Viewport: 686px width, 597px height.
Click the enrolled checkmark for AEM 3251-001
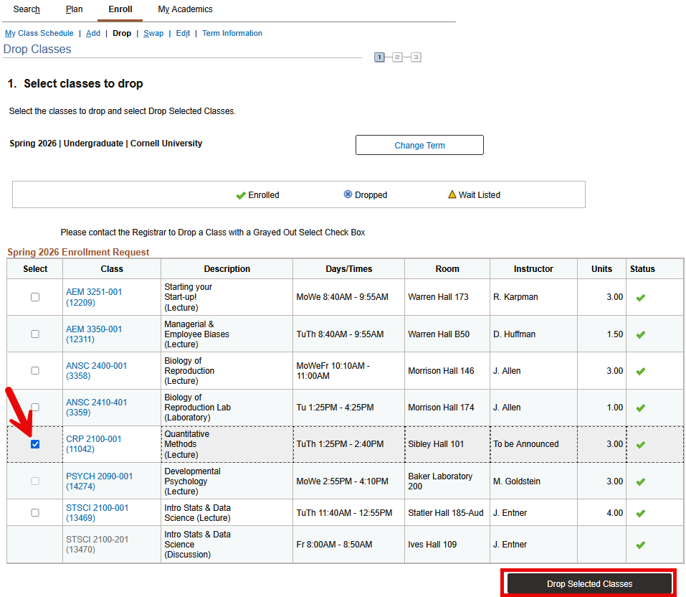[x=640, y=296]
